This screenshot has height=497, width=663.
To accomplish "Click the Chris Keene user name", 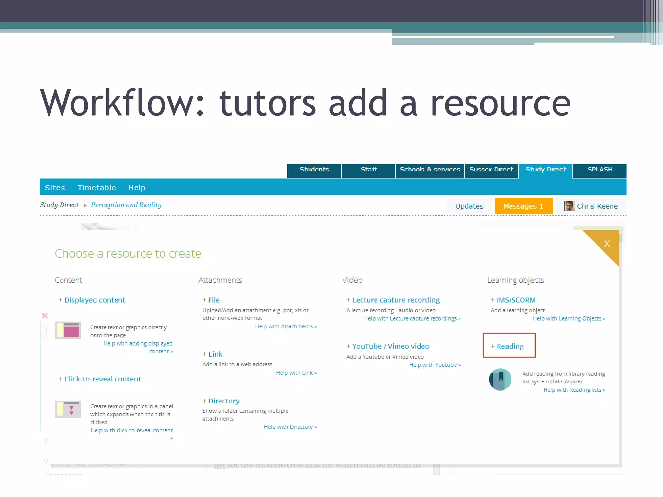I will tap(597, 206).
